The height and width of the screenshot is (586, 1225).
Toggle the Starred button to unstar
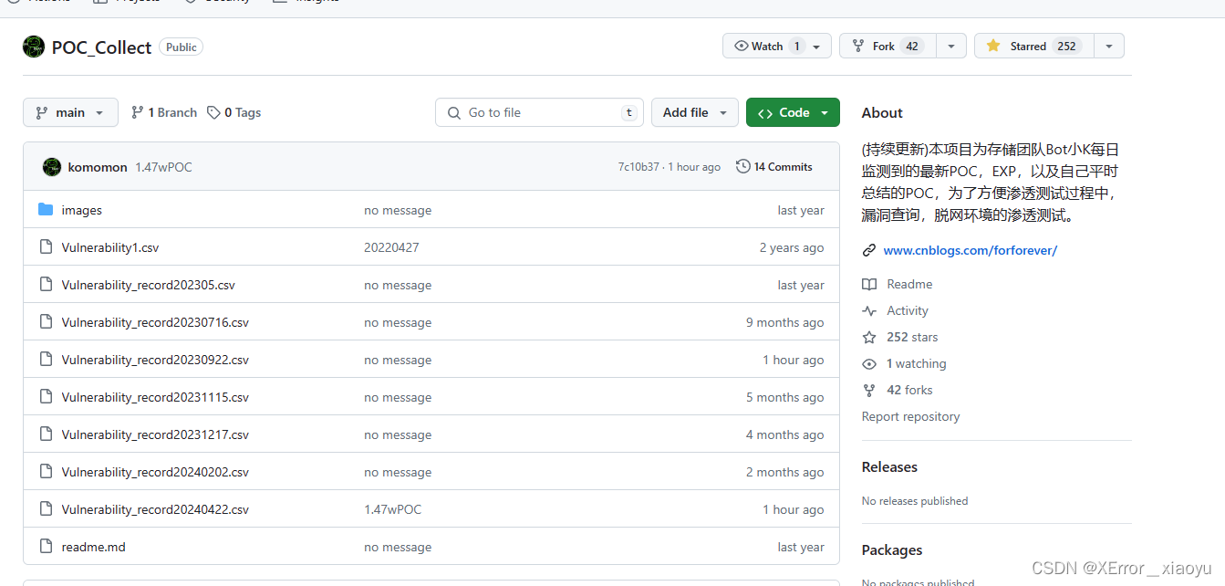1033,46
